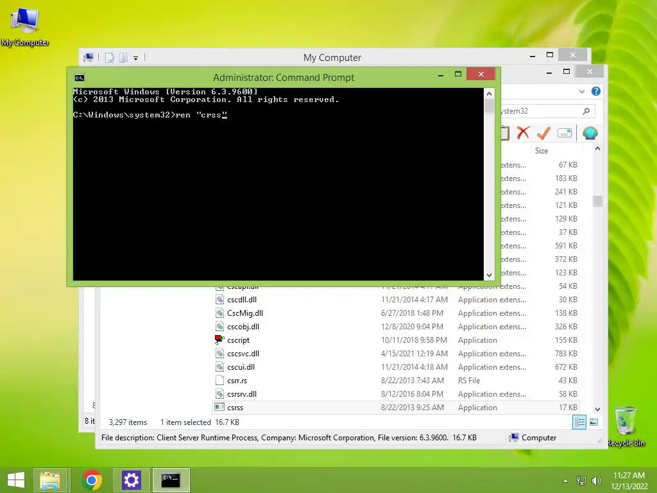Click date 10/11/2018 9:58 PM
657x493 pixels.
[x=414, y=340]
